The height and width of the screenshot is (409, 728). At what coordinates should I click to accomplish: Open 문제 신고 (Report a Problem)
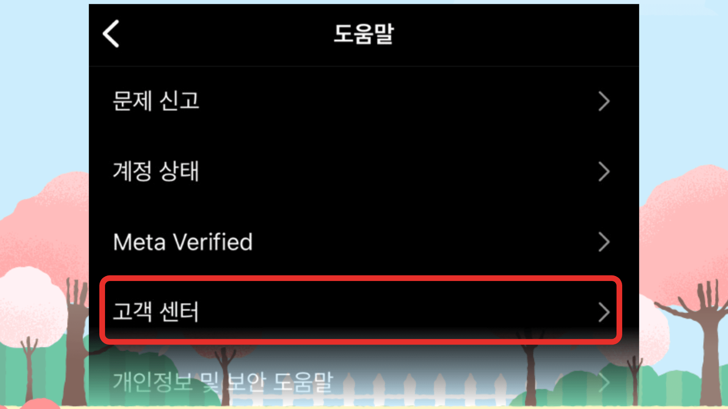point(364,101)
